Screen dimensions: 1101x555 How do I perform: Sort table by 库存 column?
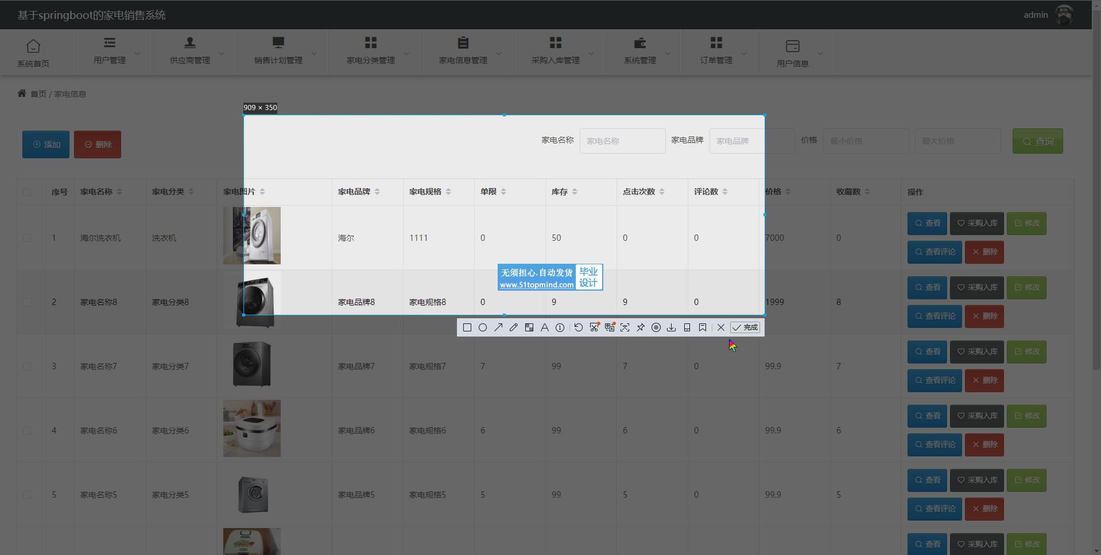[x=575, y=191]
